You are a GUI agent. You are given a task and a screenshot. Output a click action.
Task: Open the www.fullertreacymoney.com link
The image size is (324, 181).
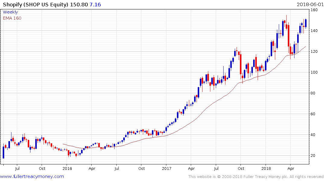(32, 176)
